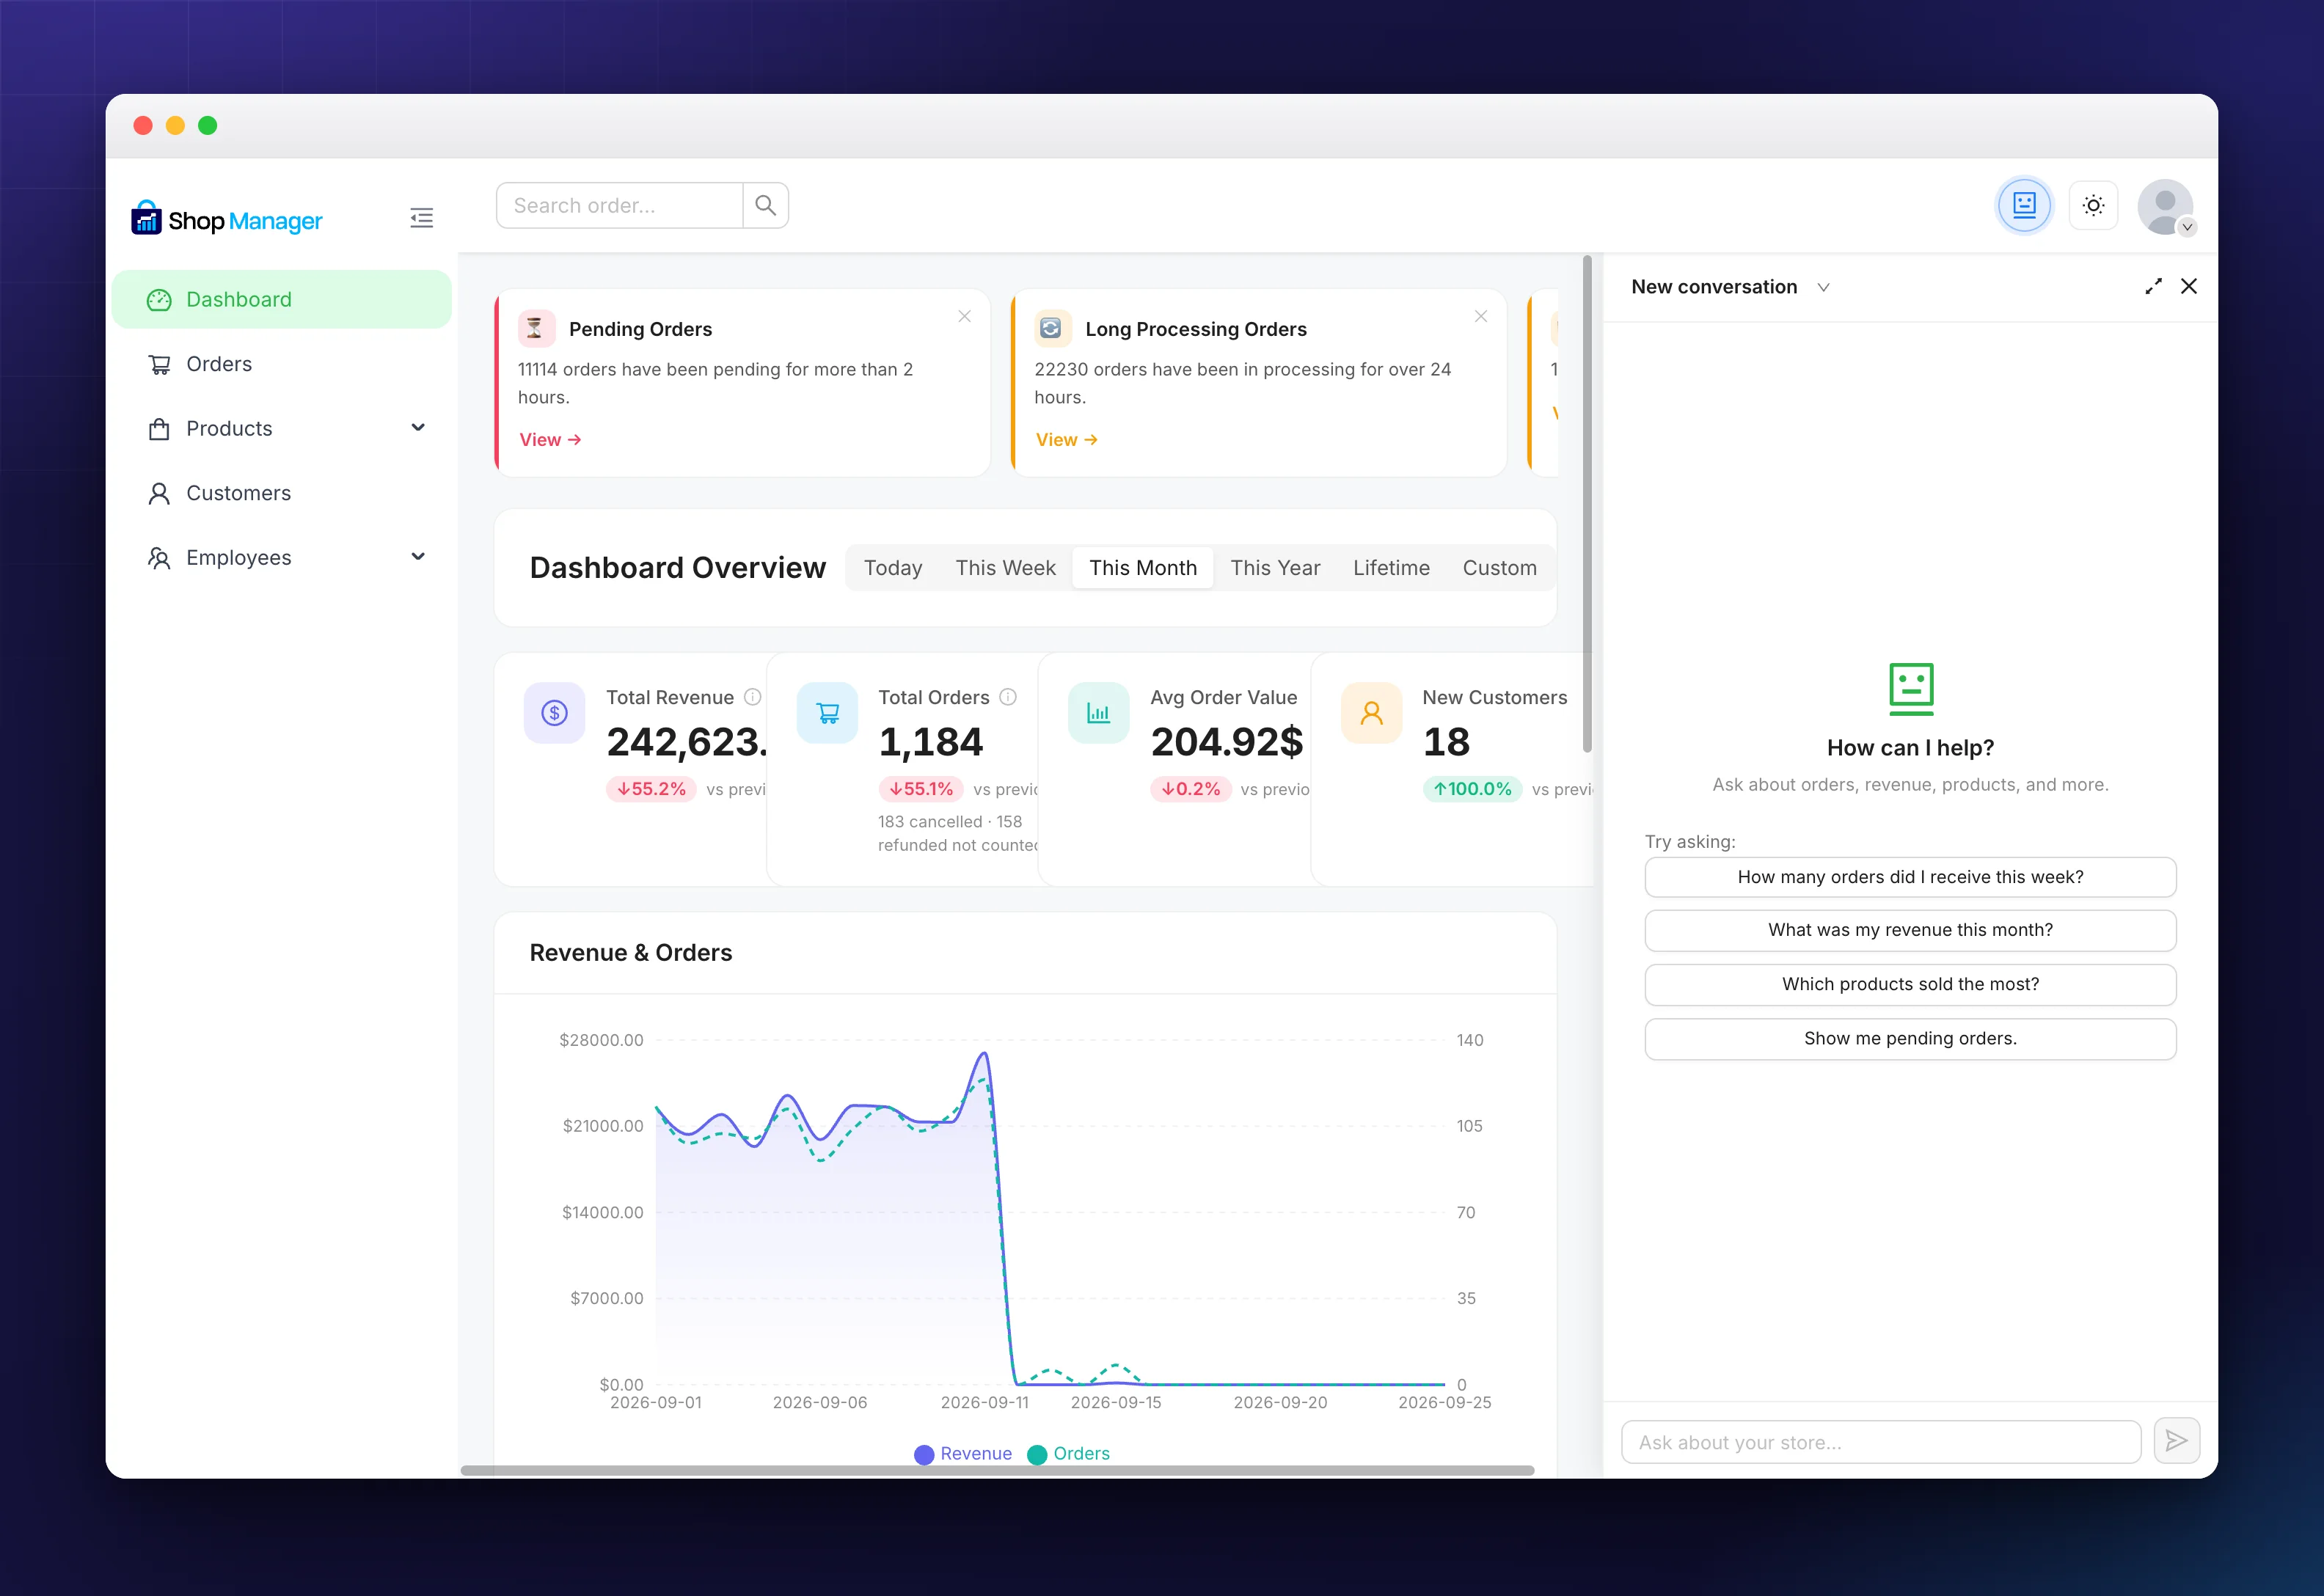
Task: Open Customers in the sidebar
Action: click(x=282, y=493)
